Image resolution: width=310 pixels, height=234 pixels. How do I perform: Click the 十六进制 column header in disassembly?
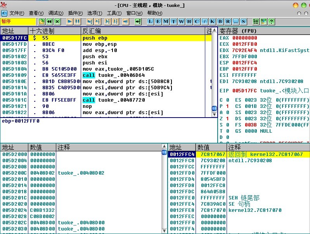[x=55, y=31]
